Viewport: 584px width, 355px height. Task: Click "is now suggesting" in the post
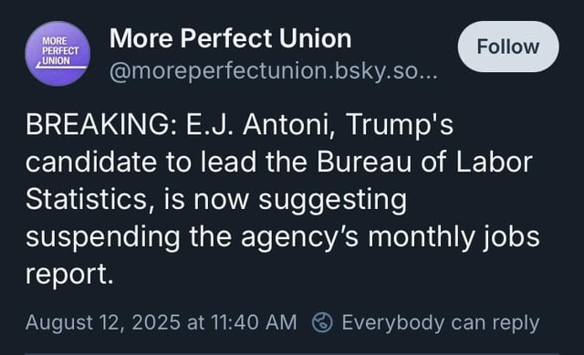pos(285,201)
